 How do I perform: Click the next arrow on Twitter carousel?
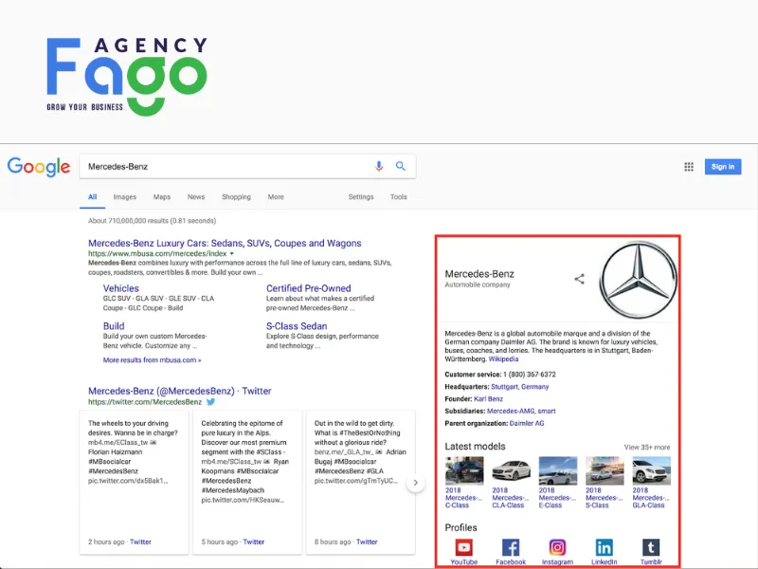coord(415,483)
